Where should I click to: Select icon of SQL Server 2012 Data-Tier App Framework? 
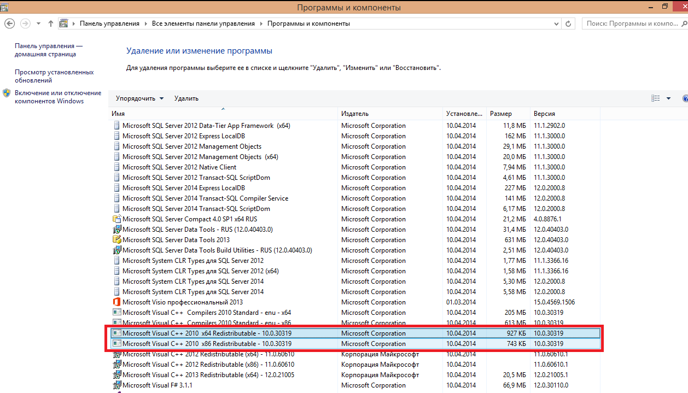[116, 126]
